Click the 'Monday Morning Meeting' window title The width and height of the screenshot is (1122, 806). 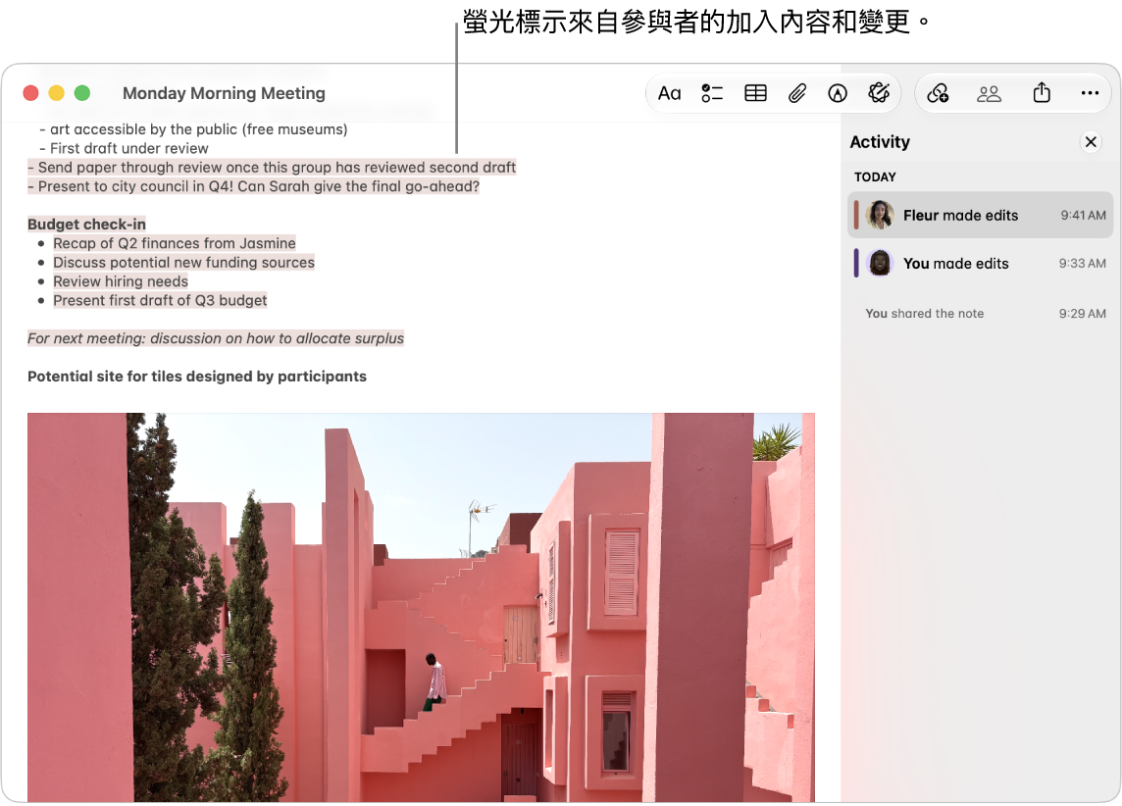coord(224,93)
